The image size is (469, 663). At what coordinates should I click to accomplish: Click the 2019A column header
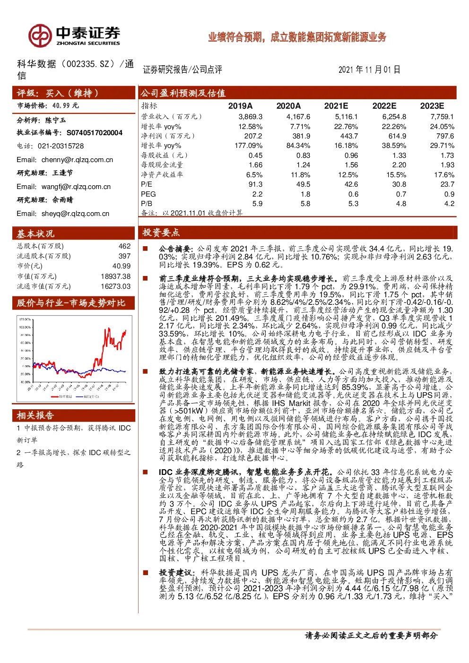[240, 106]
